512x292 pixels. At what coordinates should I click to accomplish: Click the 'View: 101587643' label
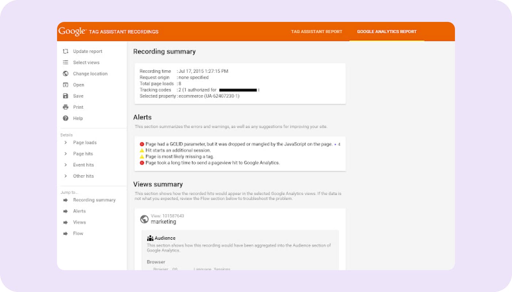click(x=167, y=216)
